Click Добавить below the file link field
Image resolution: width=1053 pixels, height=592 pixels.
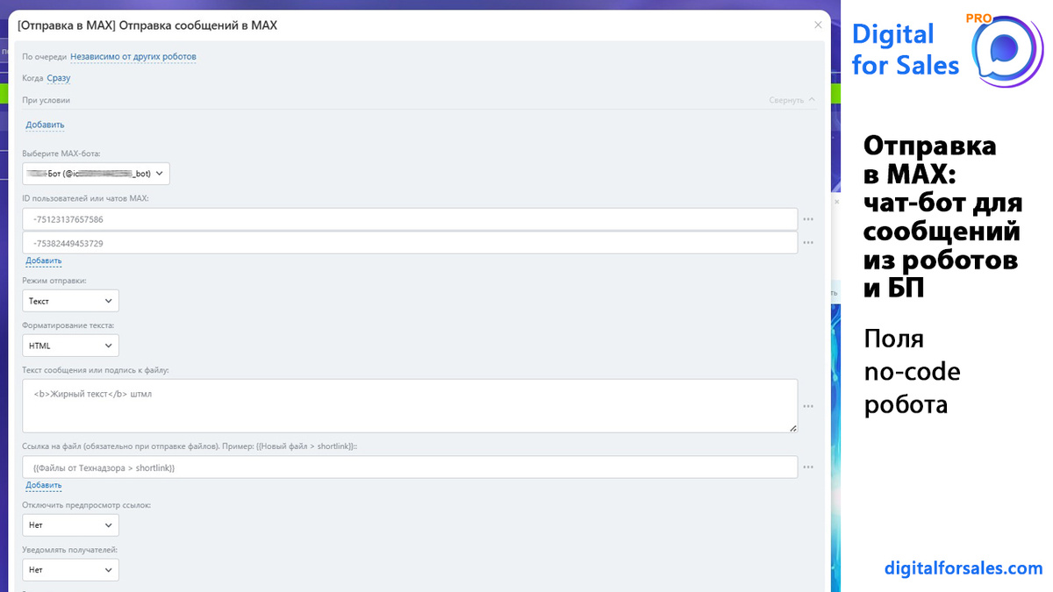(x=44, y=485)
